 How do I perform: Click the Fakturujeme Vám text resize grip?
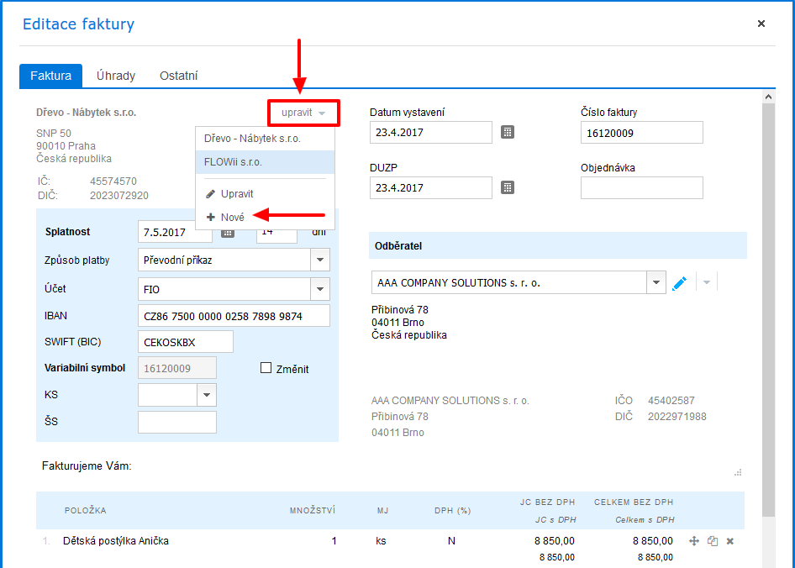pos(738,473)
